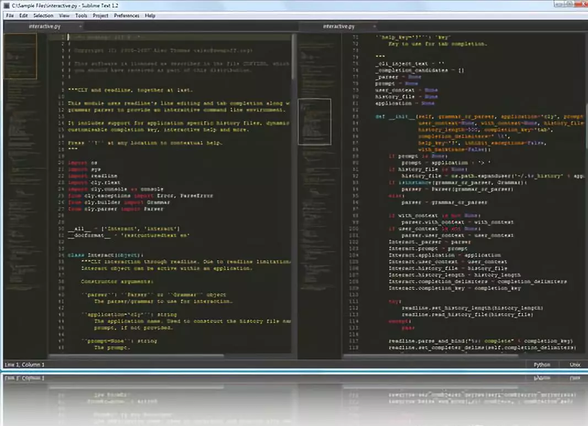Click the 'readline.set_history_length' line

472,308
